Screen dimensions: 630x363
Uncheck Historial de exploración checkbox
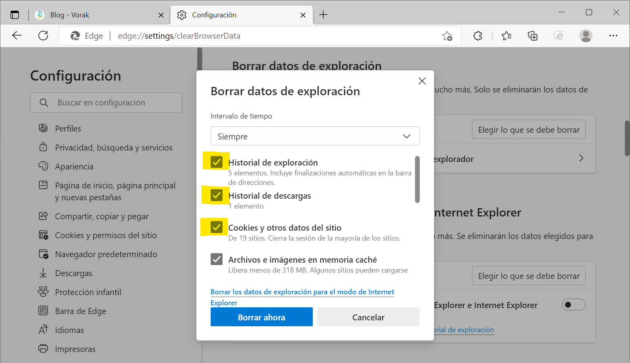[x=217, y=162]
